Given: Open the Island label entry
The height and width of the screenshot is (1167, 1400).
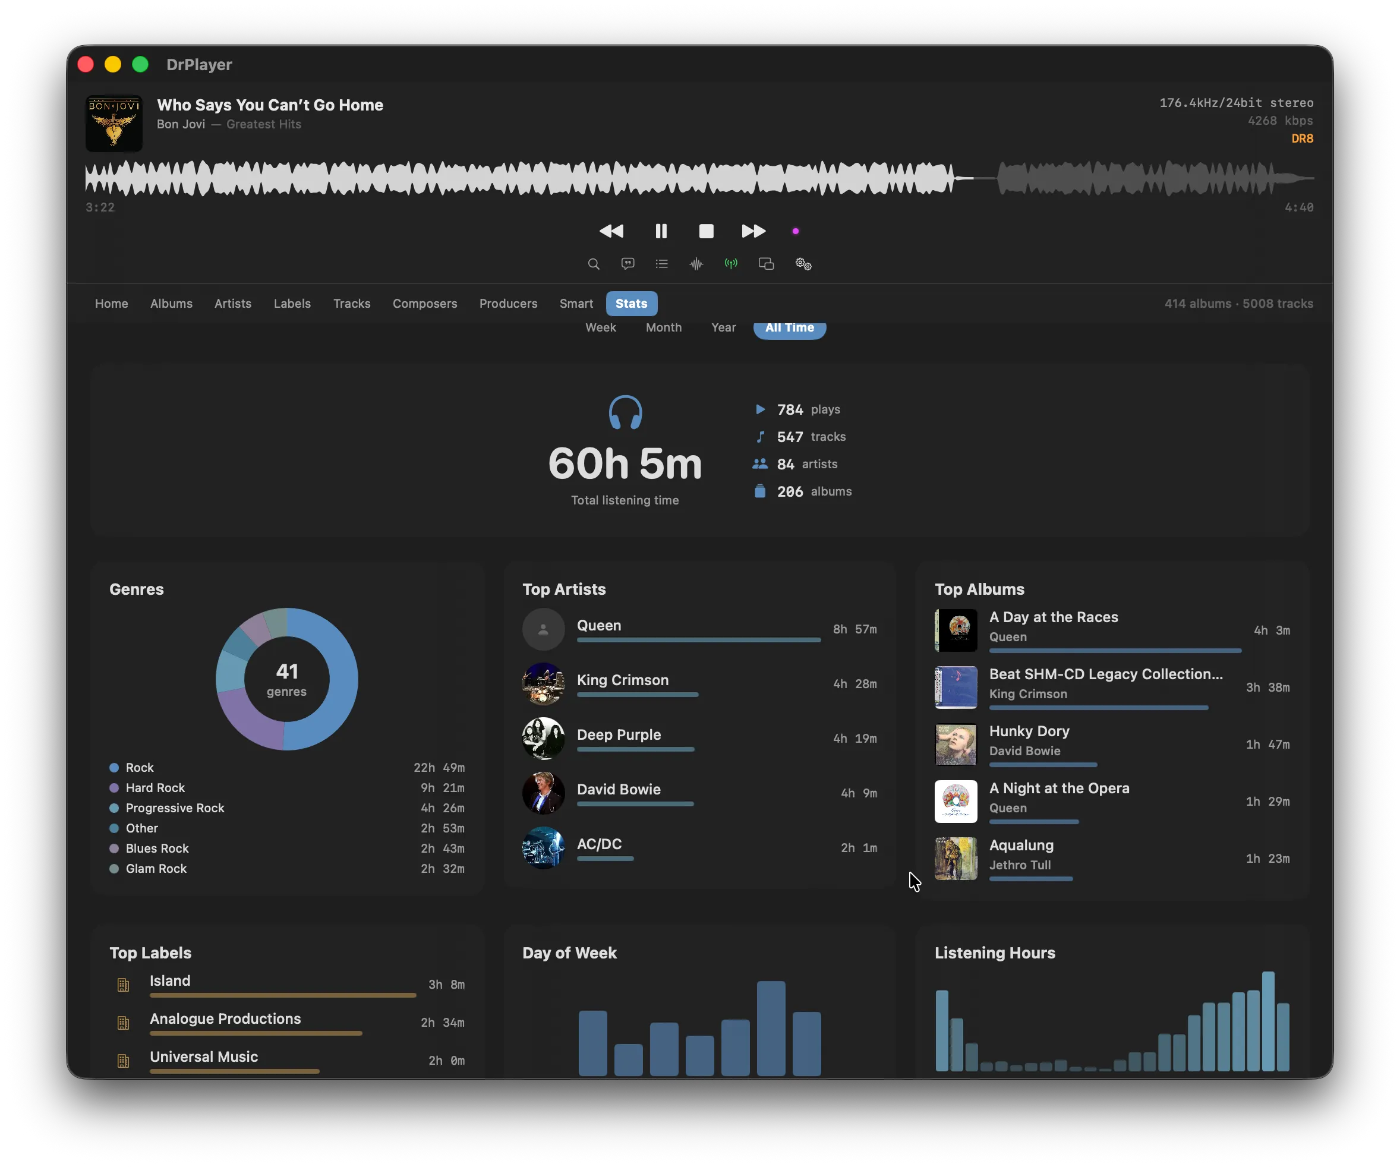Looking at the screenshot, I should 288,985.
